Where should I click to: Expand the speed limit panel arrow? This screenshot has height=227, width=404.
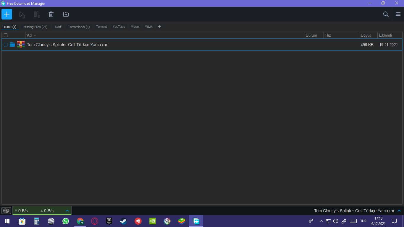point(67,211)
